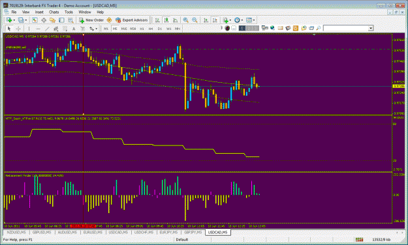Switch chart to M1 timeframe

pos(106,29)
